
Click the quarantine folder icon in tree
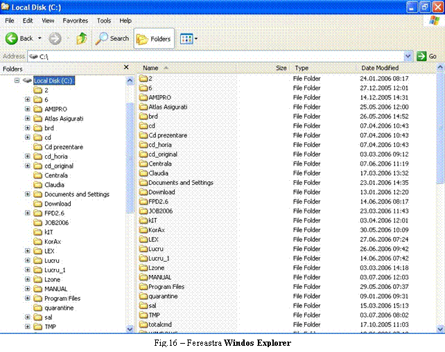[37, 308]
